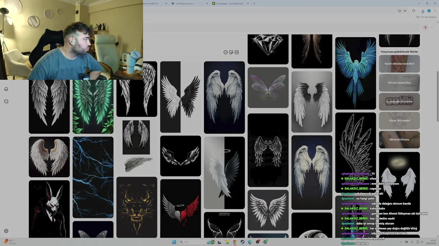439x246 pixels.
Task: Open the red and grey heart wings pin
Action: [180, 208]
